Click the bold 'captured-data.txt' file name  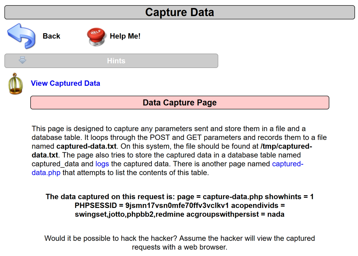[x=86, y=146]
